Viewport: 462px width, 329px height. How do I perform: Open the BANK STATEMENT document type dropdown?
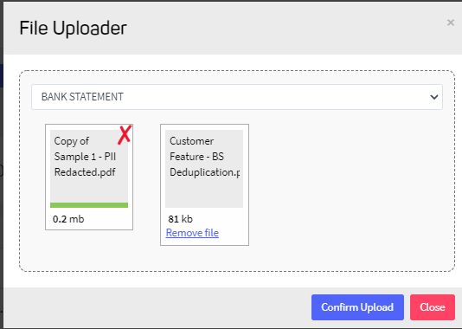(237, 97)
